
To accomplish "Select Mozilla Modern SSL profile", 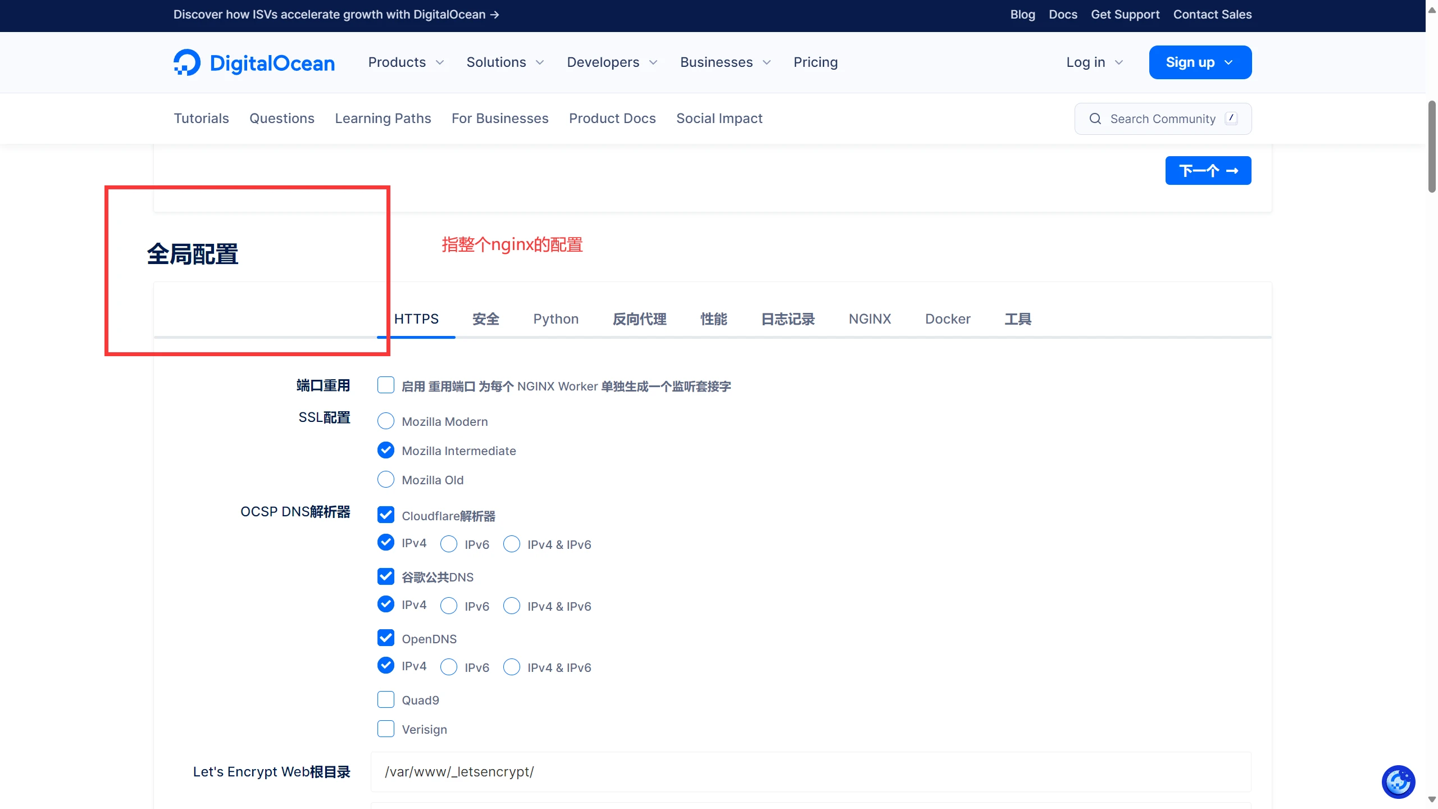I will pyautogui.click(x=386, y=421).
